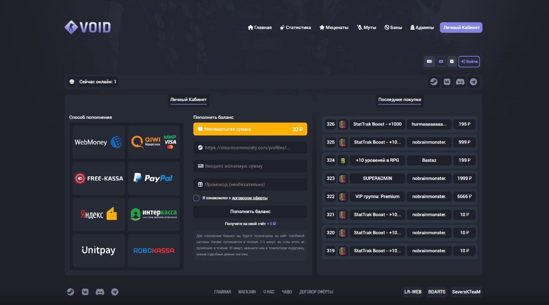Image resolution: width=549 pixels, height=305 pixels.
Task: Open the ЧАВО footer link
Action: point(287,292)
